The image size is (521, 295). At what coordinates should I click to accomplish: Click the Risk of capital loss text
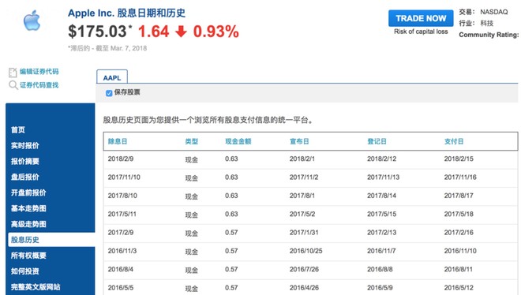coord(421,32)
